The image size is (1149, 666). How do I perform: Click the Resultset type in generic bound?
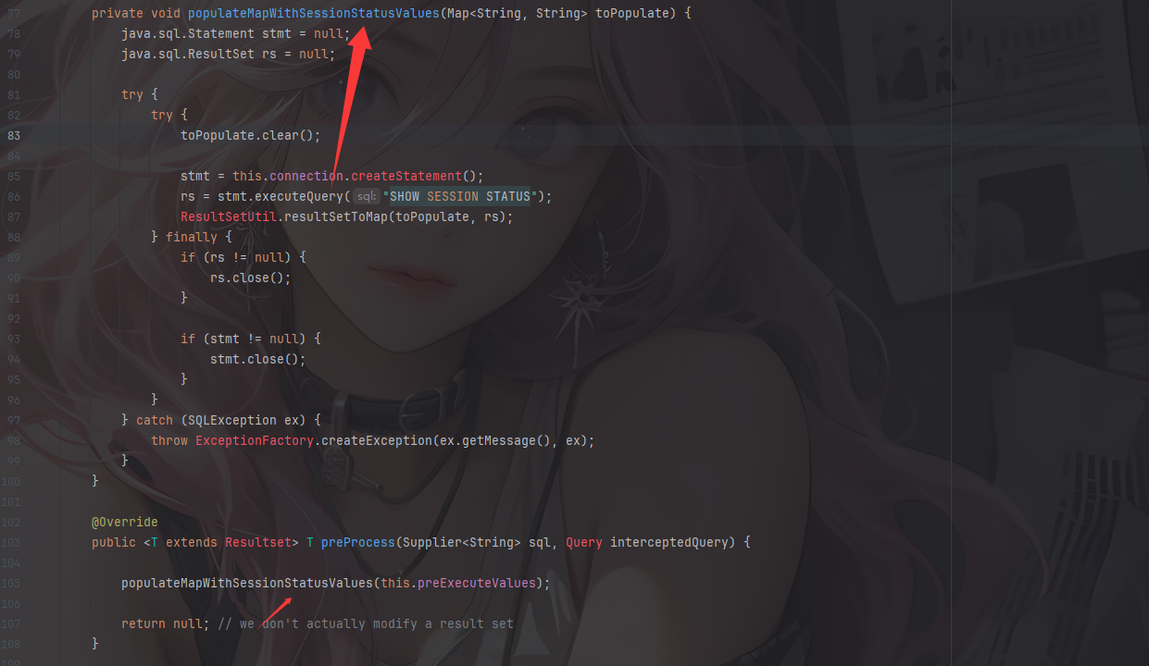pos(257,542)
